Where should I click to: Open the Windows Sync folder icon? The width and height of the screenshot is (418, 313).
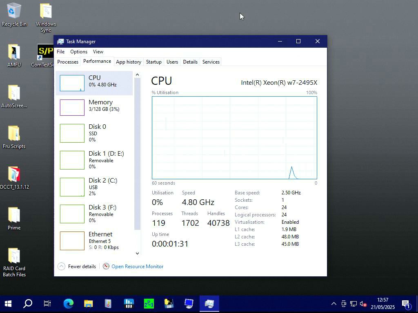46,18
